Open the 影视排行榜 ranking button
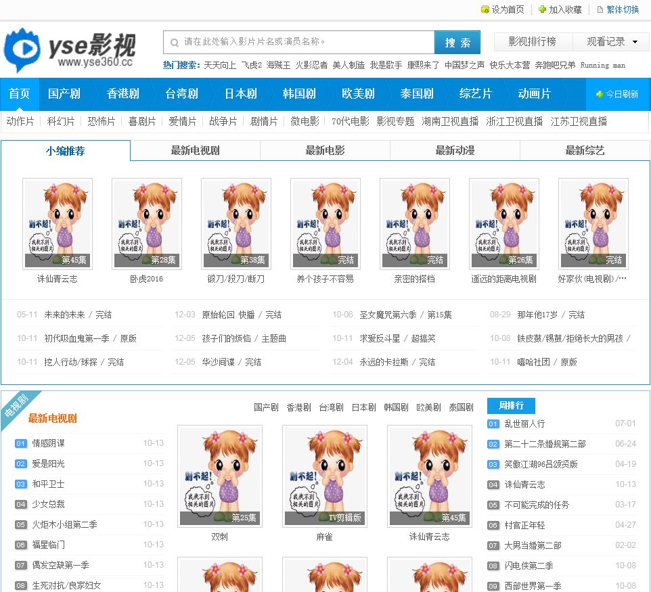The height and width of the screenshot is (592, 651). [x=533, y=41]
